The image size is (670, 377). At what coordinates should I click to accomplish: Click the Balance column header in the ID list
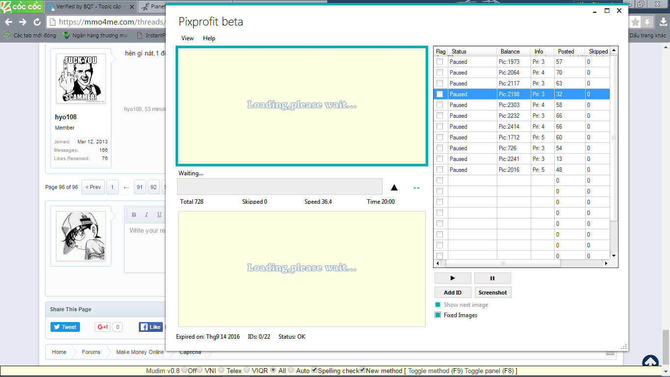click(514, 51)
